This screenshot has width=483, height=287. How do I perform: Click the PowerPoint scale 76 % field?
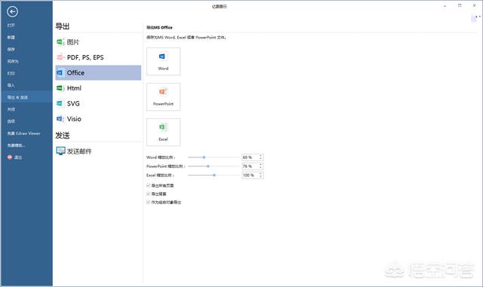[x=250, y=166]
